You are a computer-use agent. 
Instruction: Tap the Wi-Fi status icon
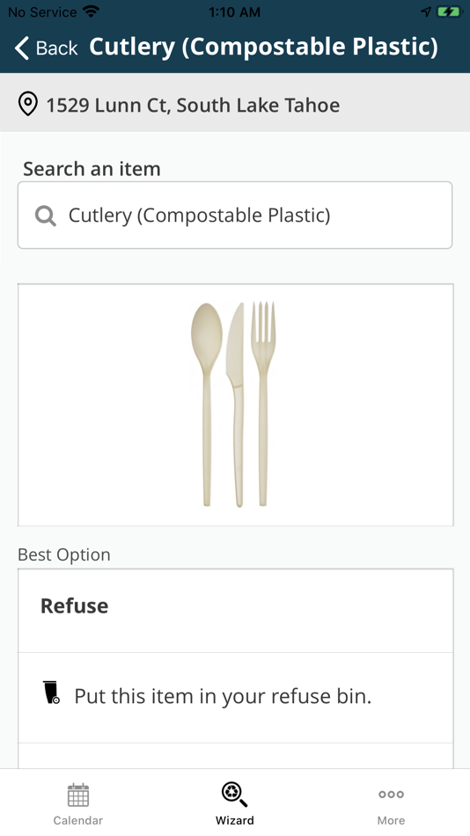[92, 11]
